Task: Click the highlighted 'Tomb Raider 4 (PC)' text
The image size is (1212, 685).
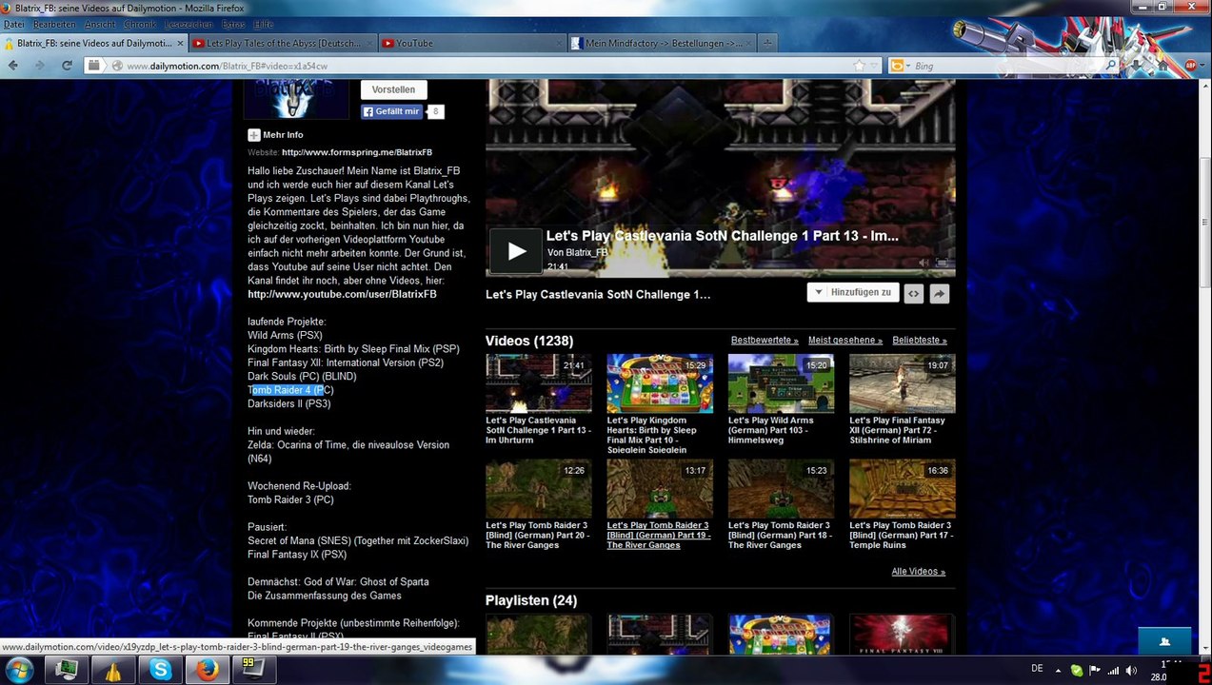Action: (x=290, y=390)
